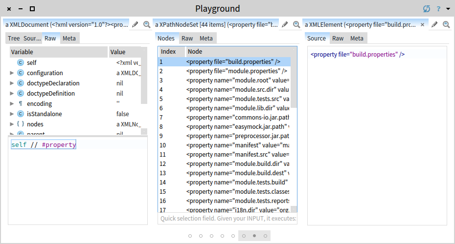Select node row 10 manifest
This screenshot has width=455, height=244.
(224, 145)
